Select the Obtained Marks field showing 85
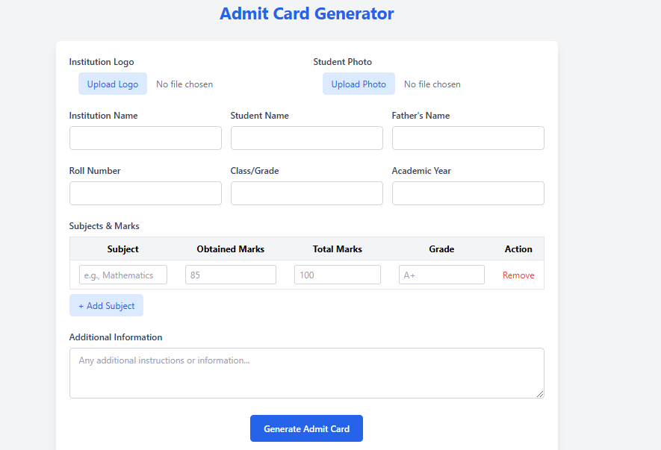Image resolution: width=661 pixels, height=450 pixels. point(231,275)
